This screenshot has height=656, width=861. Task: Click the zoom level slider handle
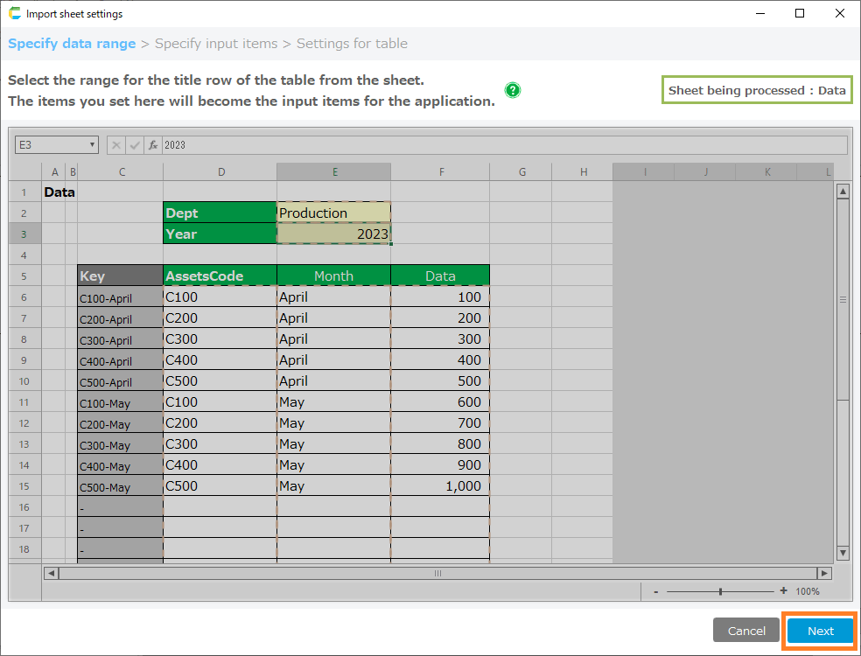point(720,591)
